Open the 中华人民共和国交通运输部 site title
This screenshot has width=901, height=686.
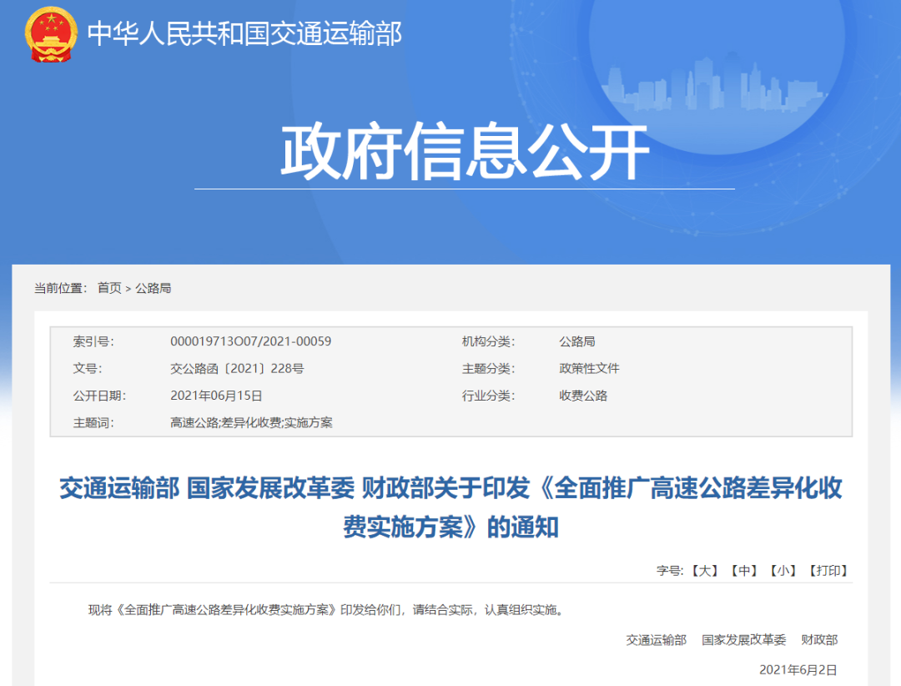244,33
